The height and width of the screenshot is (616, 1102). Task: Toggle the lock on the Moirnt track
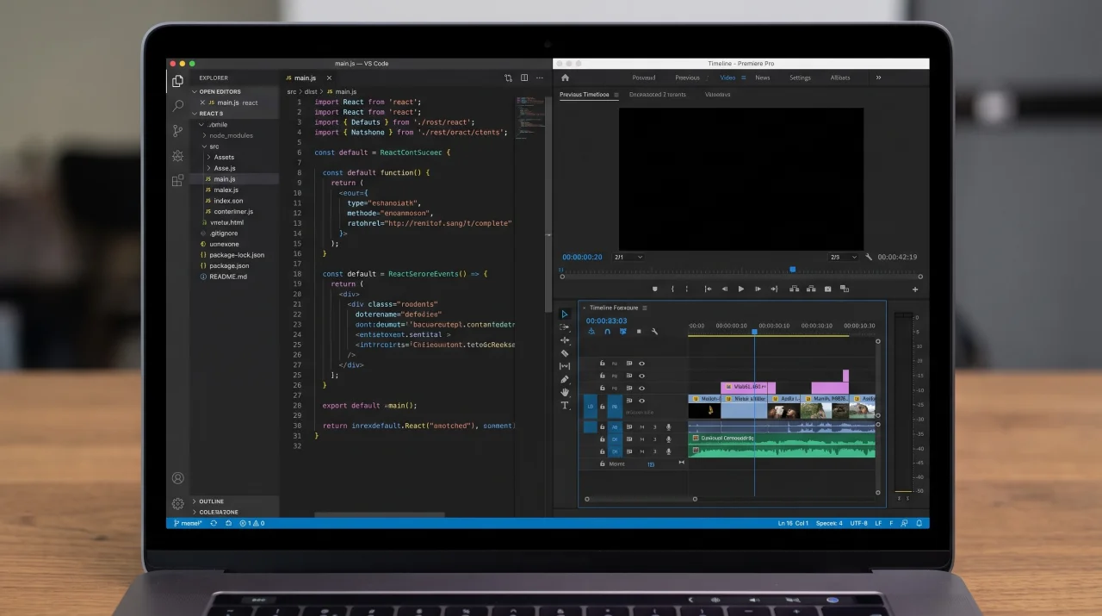tap(602, 464)
